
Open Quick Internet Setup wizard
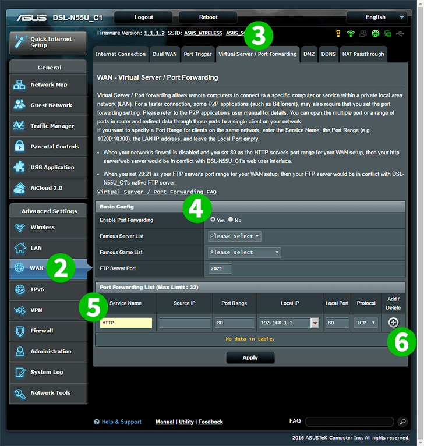point(48,43)
